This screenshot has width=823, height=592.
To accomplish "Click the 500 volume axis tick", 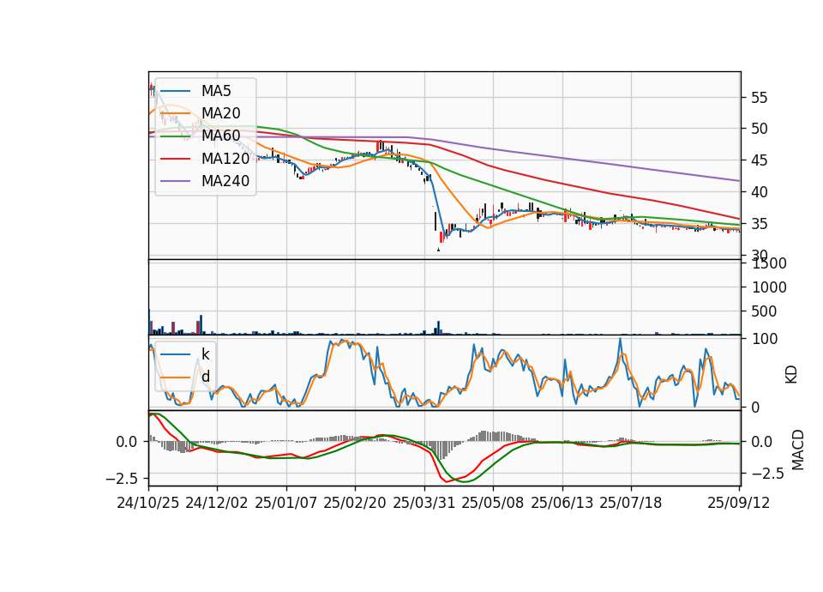I will tap(764, 311).
